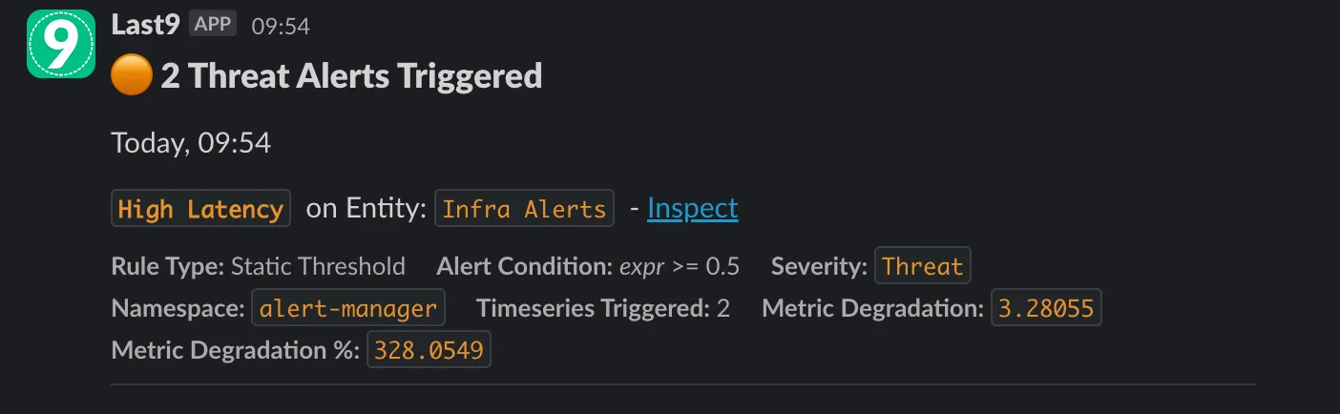Click the Last9 sender name
1340x414 pixels.
[x=145, y=26]
